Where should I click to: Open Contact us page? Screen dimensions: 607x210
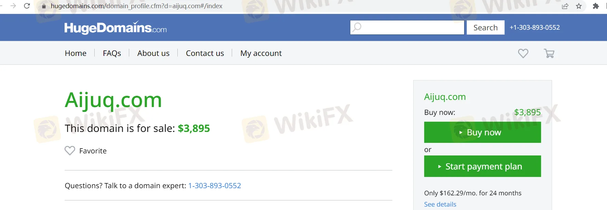pyautogui.click(x=205, y=53)
